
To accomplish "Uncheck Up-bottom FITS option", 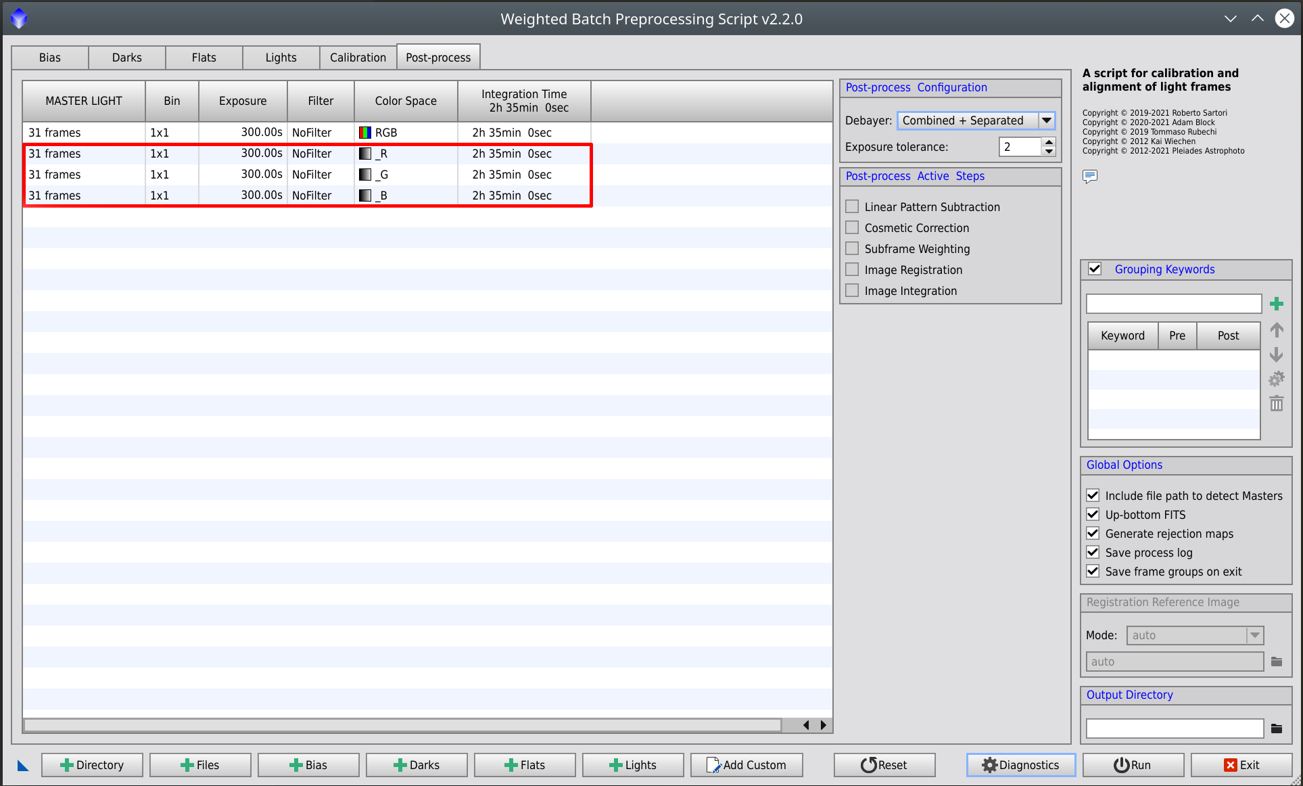I will (x=1093, y=514).
